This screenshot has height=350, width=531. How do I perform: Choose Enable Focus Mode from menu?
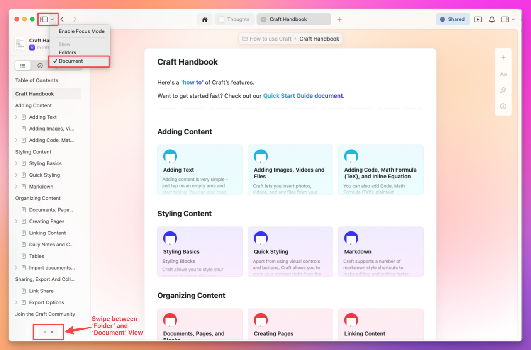[81, 31]
